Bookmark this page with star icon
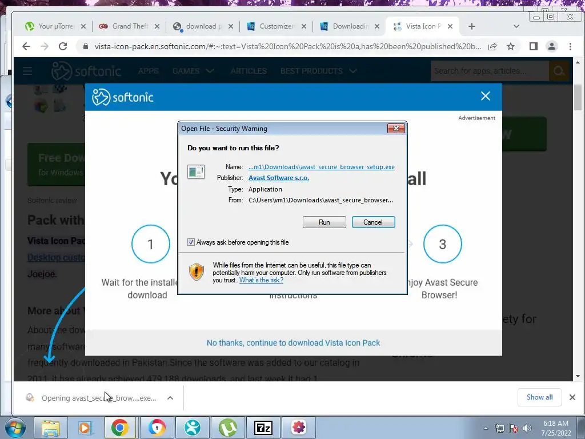 click(511, 47)
